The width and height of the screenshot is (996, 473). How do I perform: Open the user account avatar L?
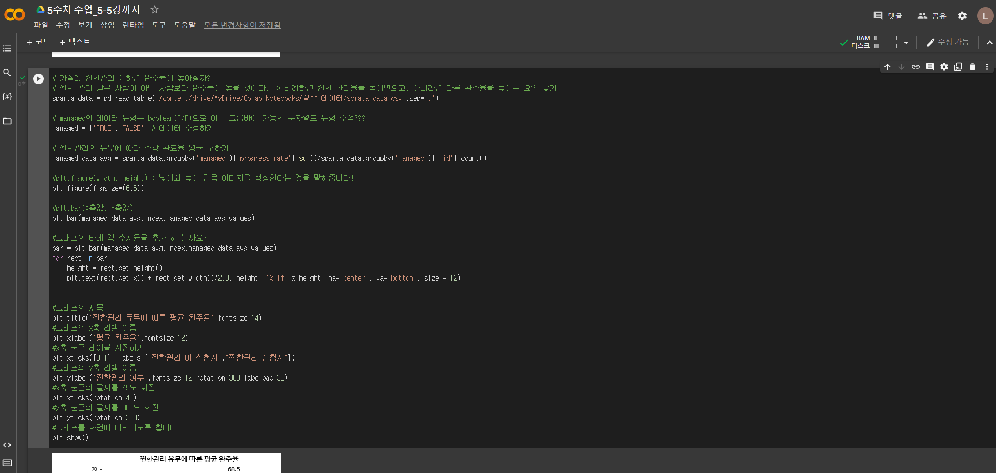985,16
